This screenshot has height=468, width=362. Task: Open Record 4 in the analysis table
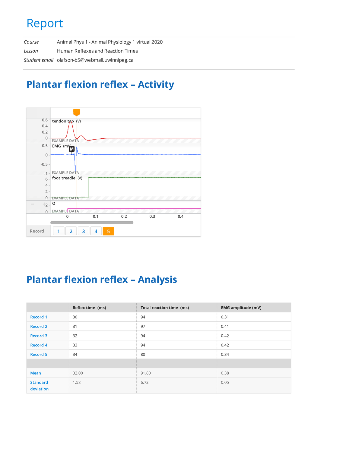coord(38,345)
